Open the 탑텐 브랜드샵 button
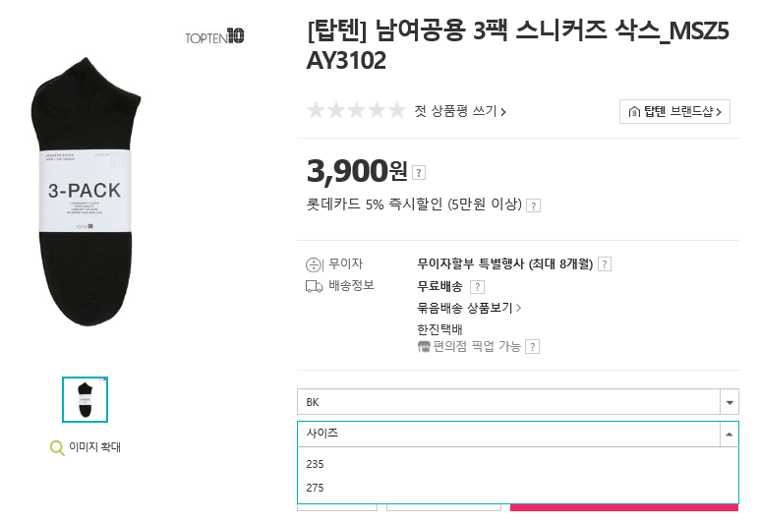759x524 pixels. [x=674, y=112]
